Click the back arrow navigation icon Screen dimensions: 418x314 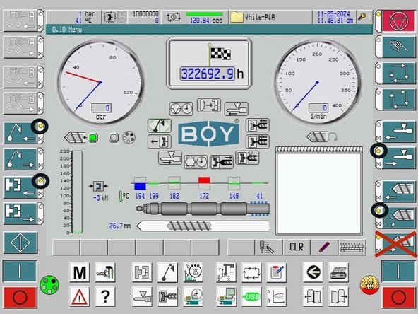pos(313,272)
